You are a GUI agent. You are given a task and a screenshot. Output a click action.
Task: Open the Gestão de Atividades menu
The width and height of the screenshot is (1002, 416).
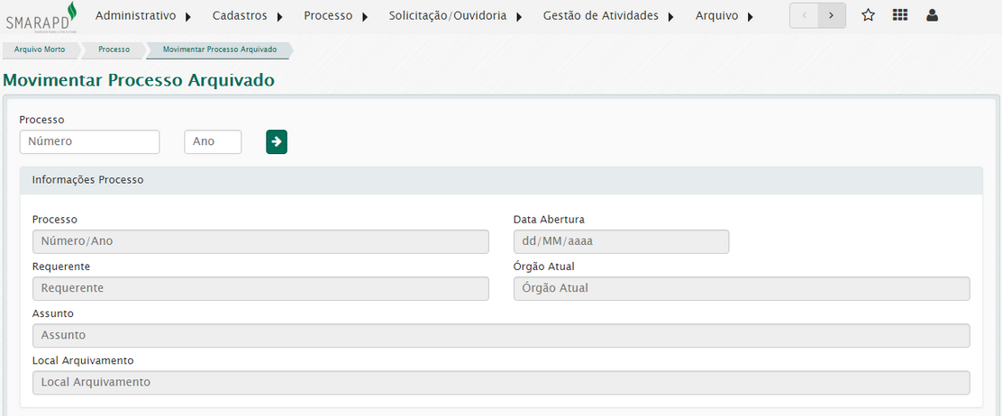tap(608, 16)
